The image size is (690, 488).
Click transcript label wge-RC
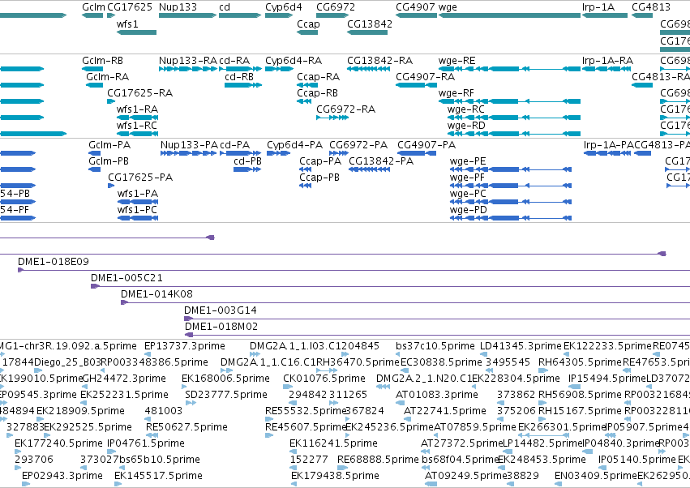click(466, 109)
